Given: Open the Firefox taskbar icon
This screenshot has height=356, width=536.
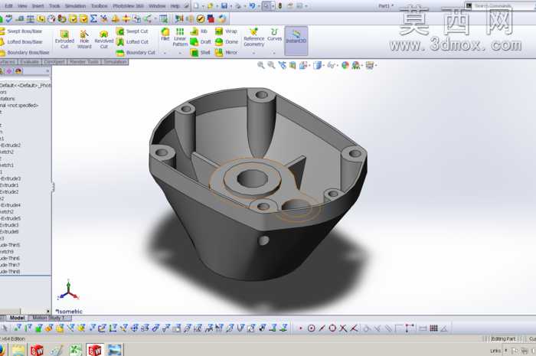Looking at the screenshot, I should pyautogui.click(x=2, y=350).
